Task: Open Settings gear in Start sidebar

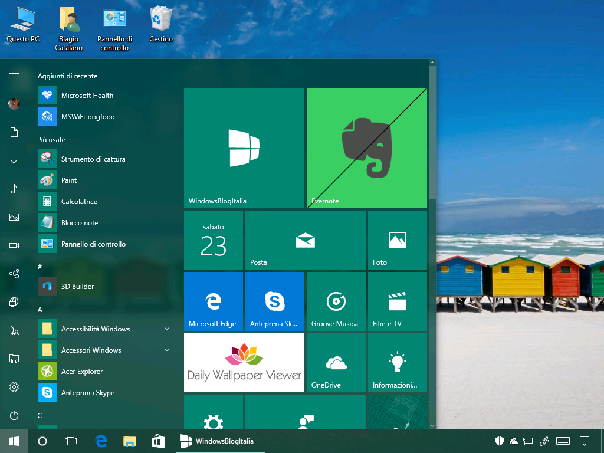Action: [x=14, y=387]
